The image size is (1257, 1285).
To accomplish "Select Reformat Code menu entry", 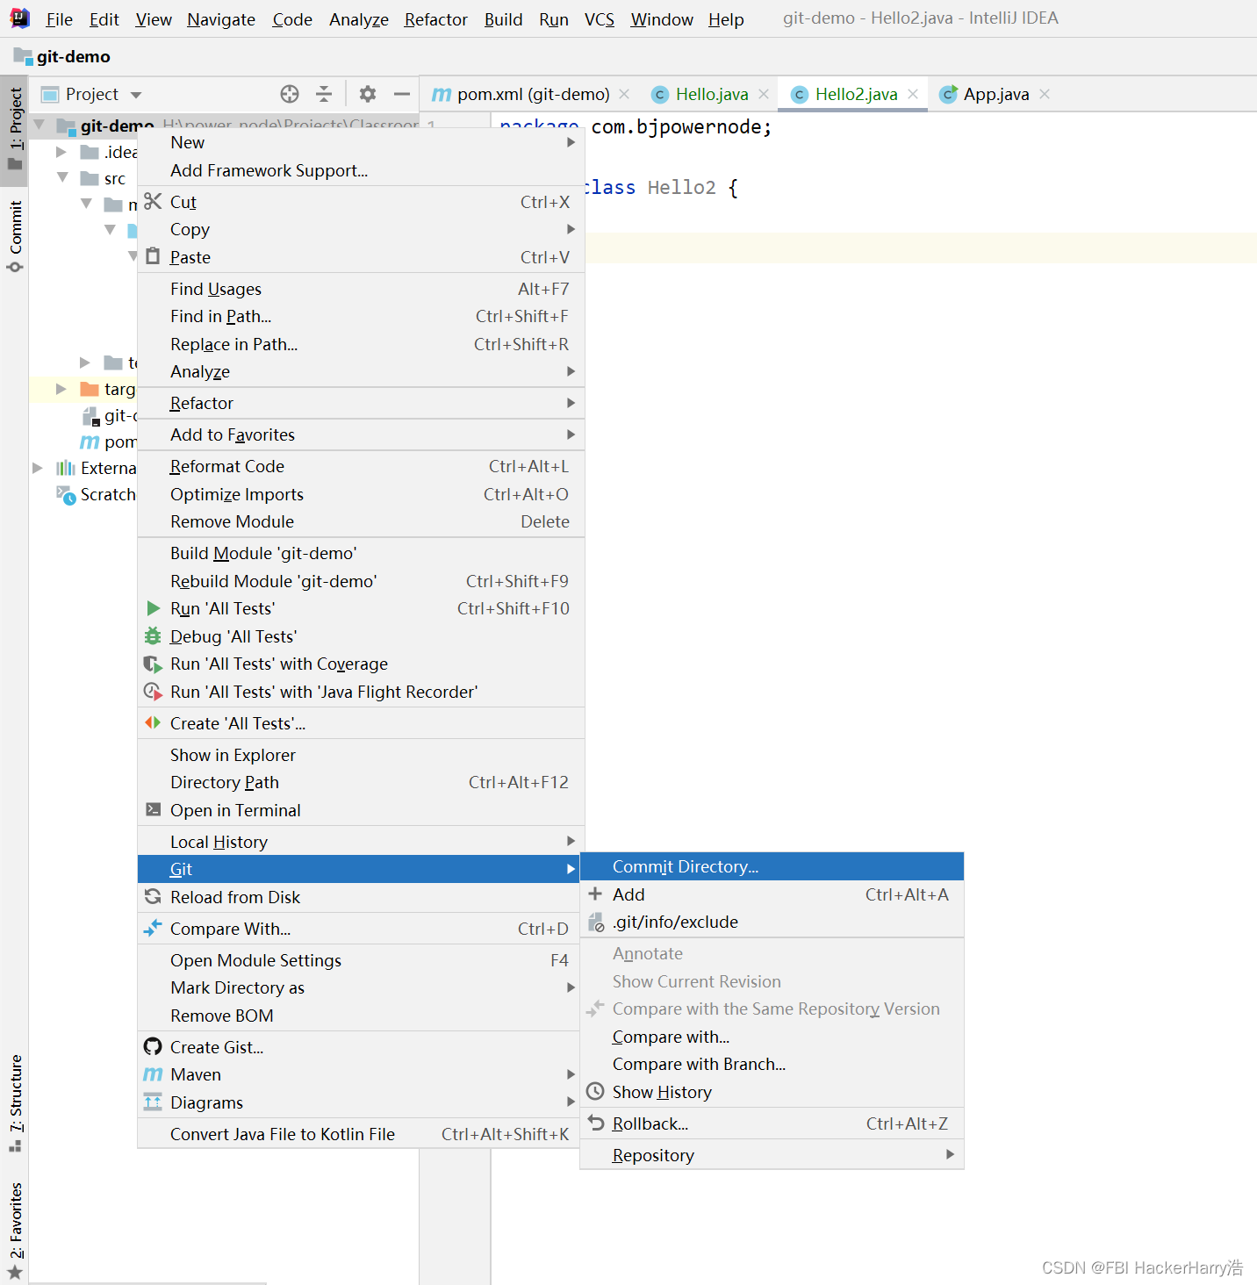I will 361,466.
